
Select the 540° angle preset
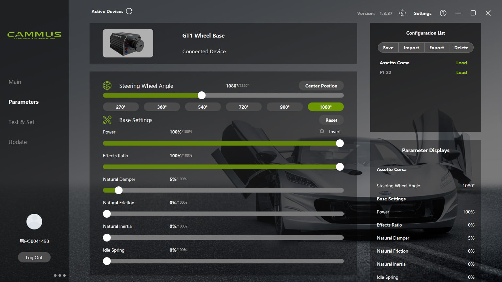point(203,107)
